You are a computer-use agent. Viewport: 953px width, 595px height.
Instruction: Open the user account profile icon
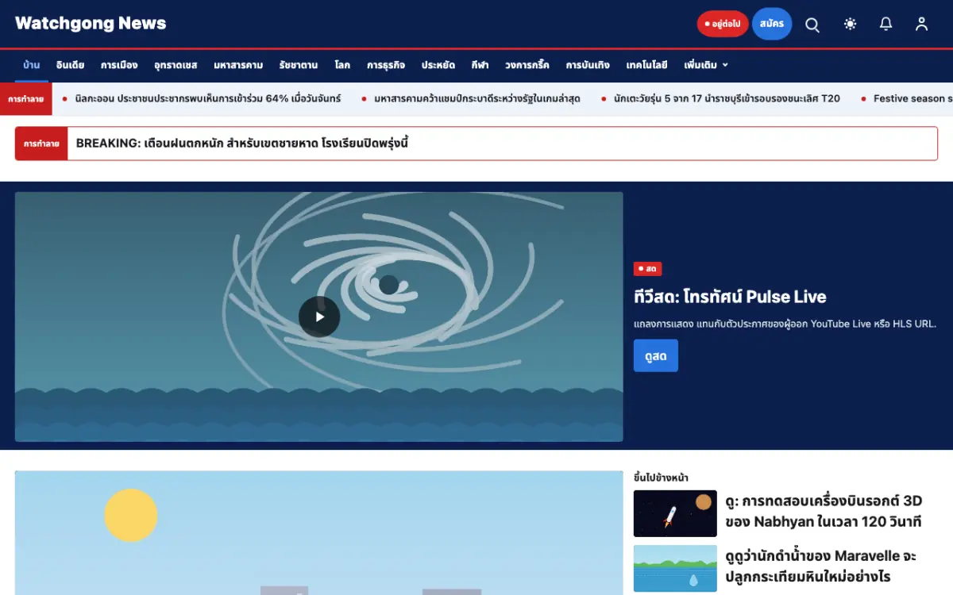[x=921, y=24]
